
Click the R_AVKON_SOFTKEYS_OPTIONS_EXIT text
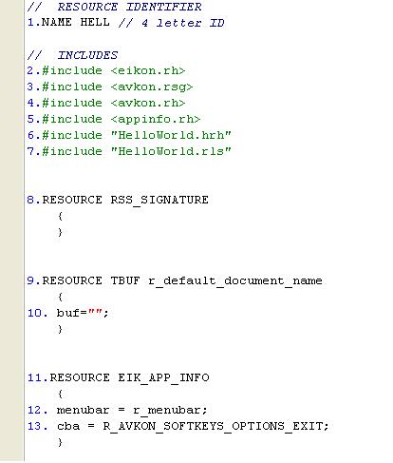tap(213, 426)
